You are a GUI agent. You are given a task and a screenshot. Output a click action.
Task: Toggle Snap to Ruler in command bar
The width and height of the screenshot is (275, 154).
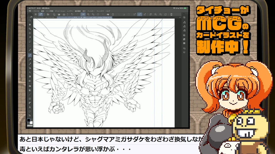[x=135, y=14]
